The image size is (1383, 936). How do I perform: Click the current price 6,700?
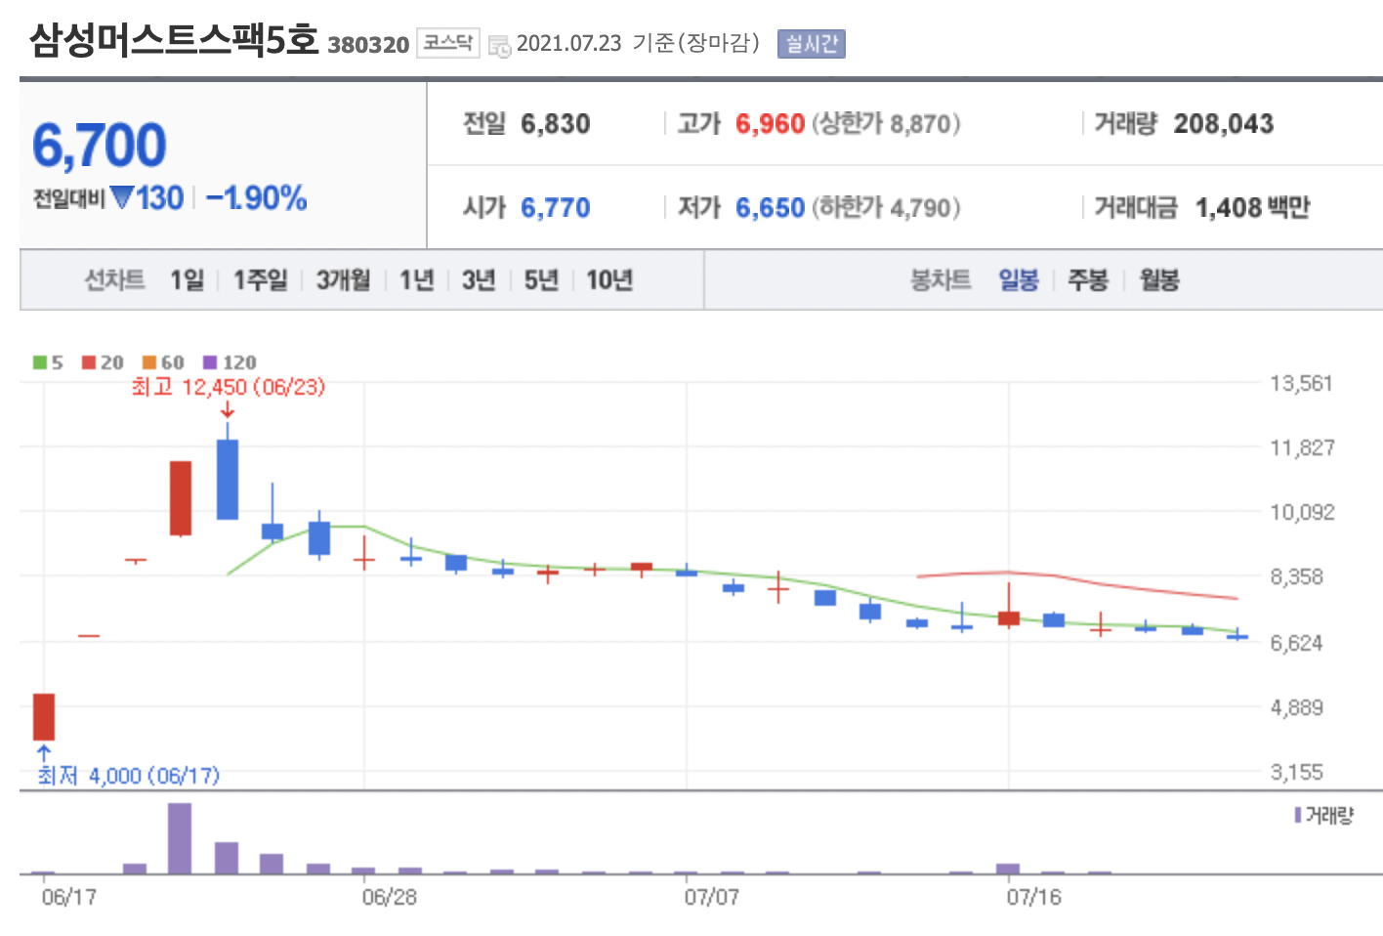coord(100,146)
